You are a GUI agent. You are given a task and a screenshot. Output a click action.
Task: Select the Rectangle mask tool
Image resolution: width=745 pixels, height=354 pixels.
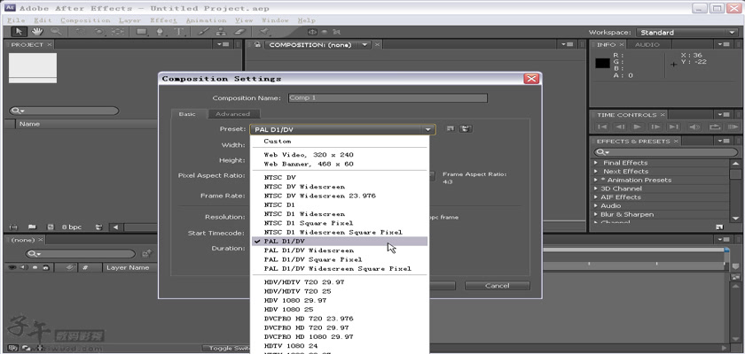point(141,32)
